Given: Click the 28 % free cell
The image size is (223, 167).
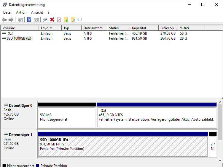Looking at the screenshot, I should click(184, 38).
